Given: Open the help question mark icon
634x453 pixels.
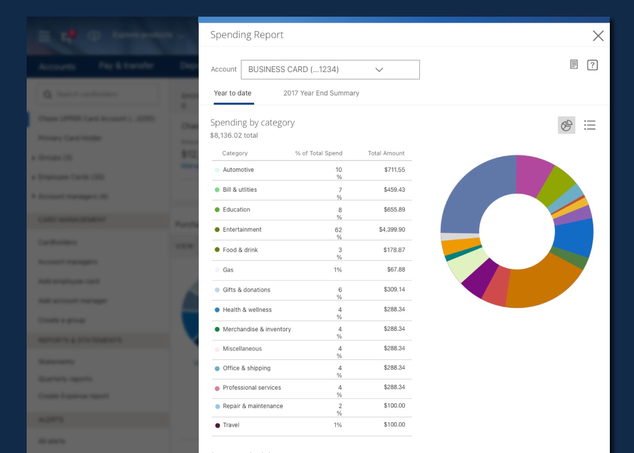Looking at the screenshot, I should 592,65.
